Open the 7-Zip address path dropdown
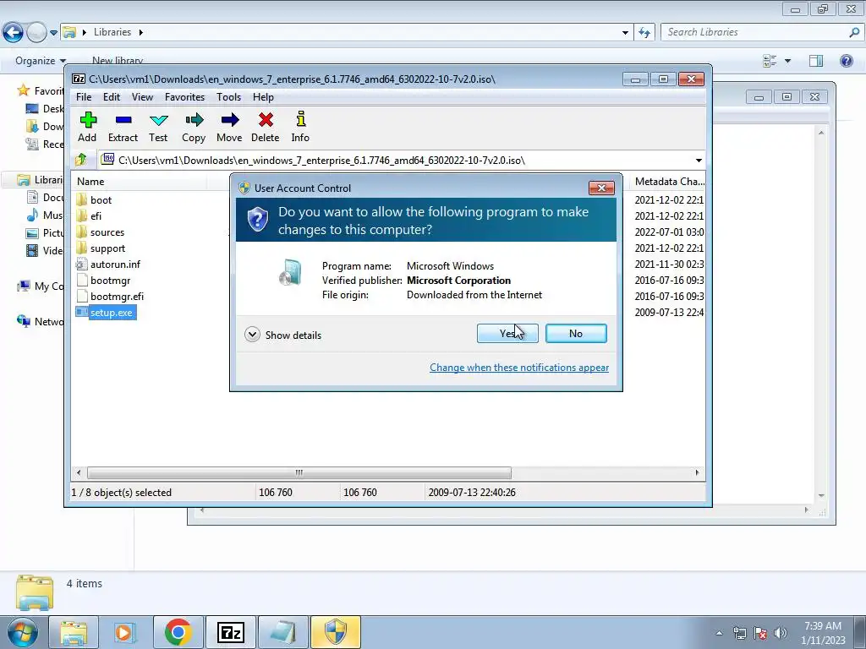Viewport: 866px width, 649px height. pyautogui.click(x=699, y=161)
